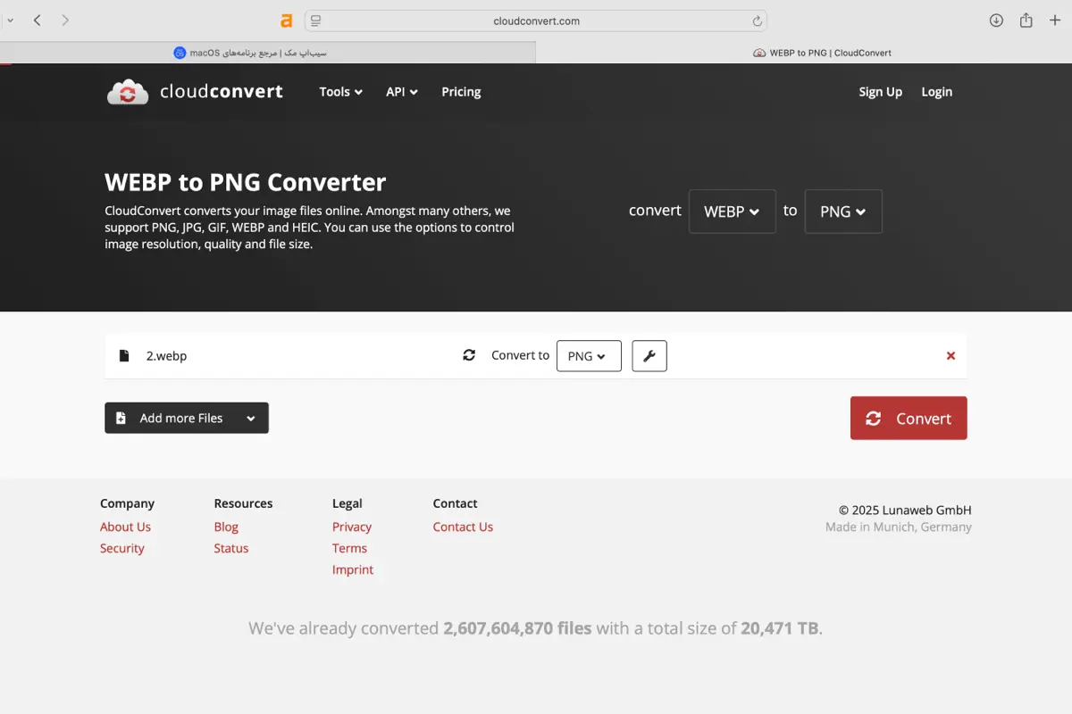The image size is (1072, 714).
Task: Click the Safari share icon
Action: (x=1026, y=20)
